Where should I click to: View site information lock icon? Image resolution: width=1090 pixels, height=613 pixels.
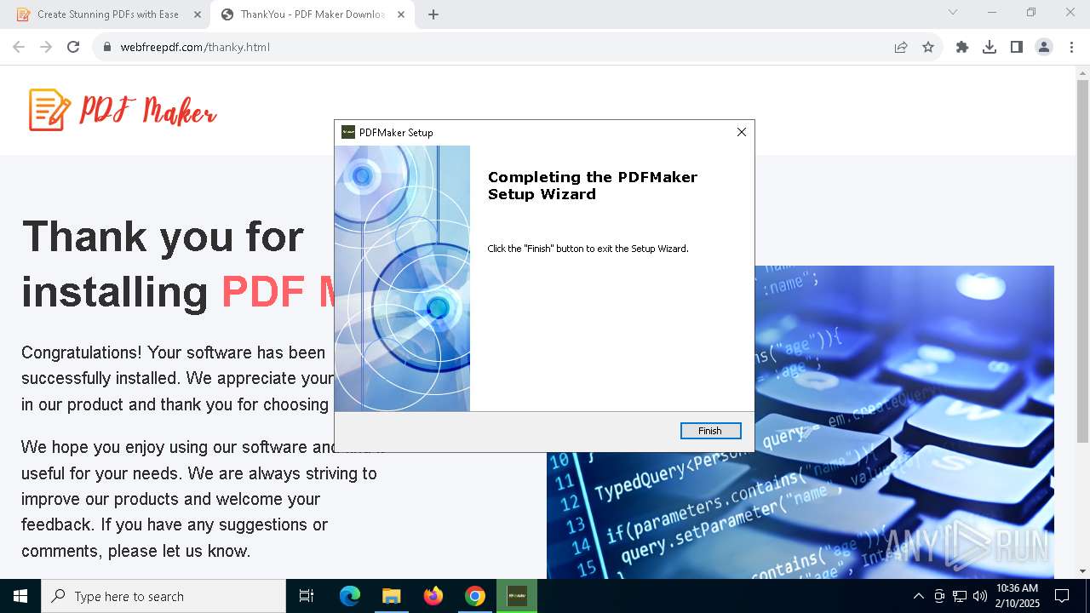(x=106, y=47)
